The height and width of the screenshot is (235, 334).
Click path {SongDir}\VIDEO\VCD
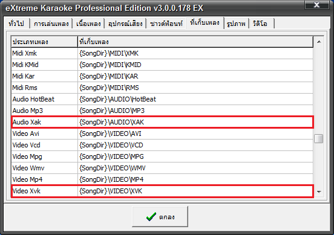[x=111, y=145]
